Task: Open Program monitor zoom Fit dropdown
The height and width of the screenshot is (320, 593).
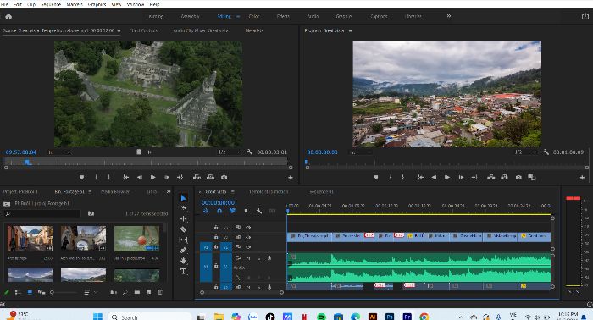Action: pos(359,152)
